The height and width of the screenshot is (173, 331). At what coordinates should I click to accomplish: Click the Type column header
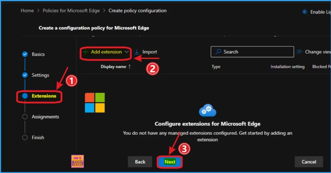pyautogui.click(x=216, y=67)
